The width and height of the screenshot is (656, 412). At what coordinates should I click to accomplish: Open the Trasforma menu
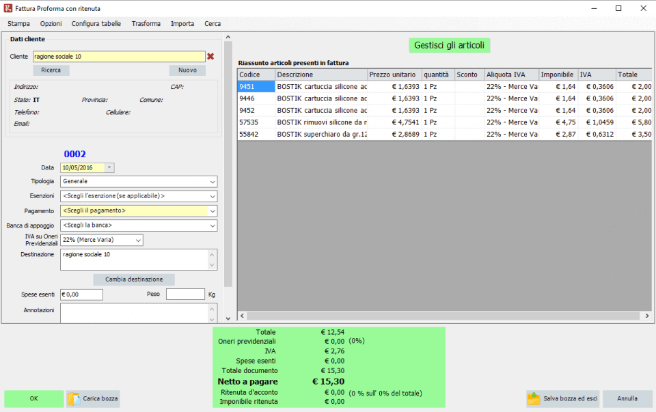pos(146,23)
